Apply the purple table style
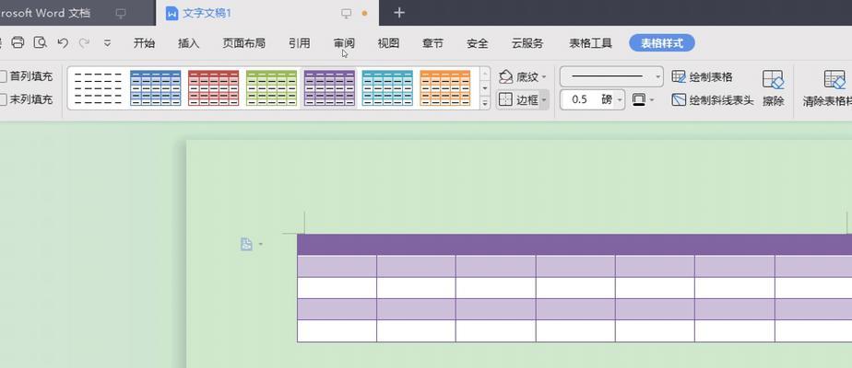 tap(329, 87)
